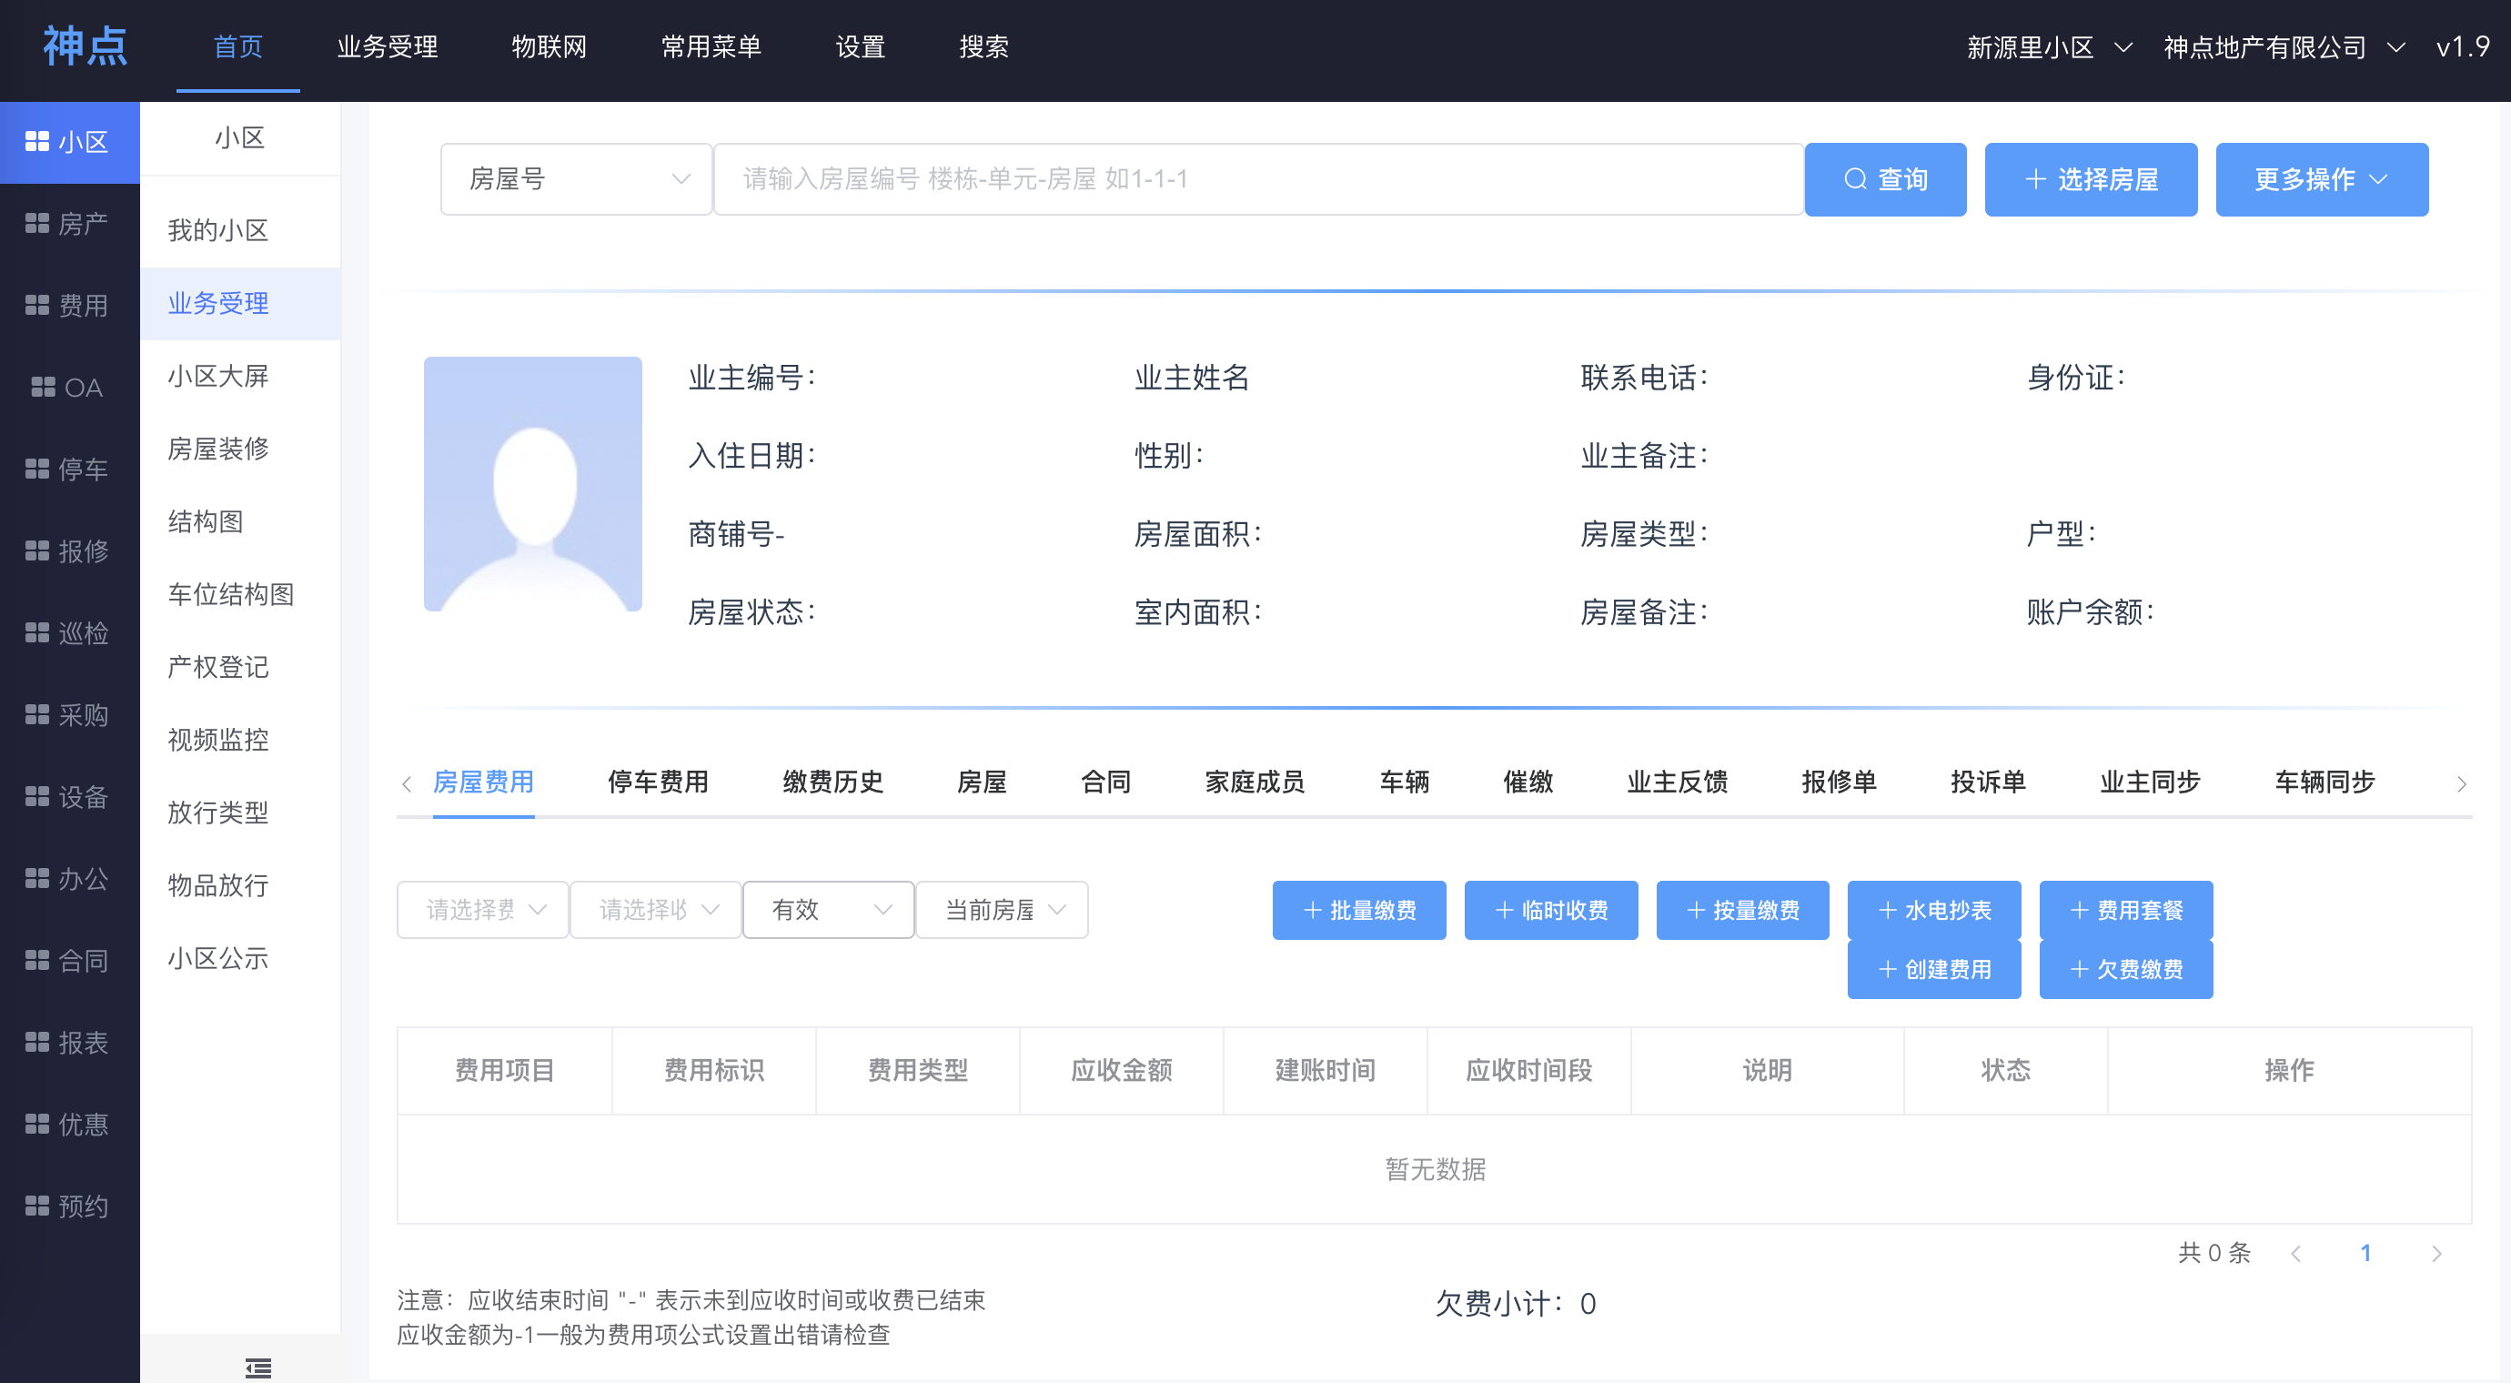
Task: Select 小区大屏 in the submenu
Action: click(218, 376)
